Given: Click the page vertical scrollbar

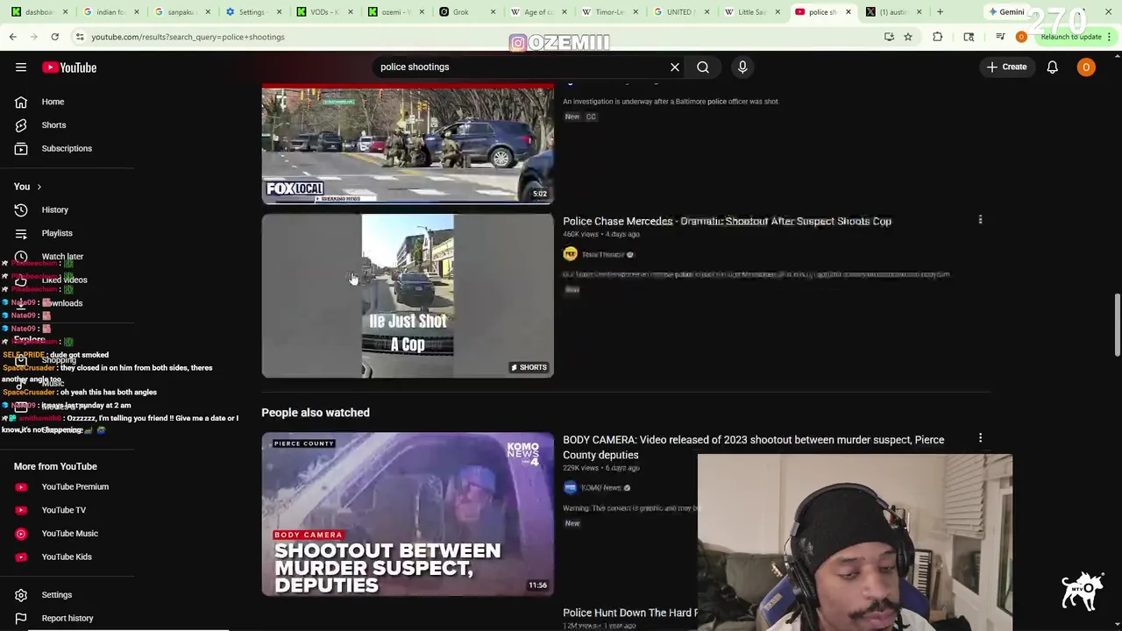Looking at the screenshot, I should [1117, 324].
